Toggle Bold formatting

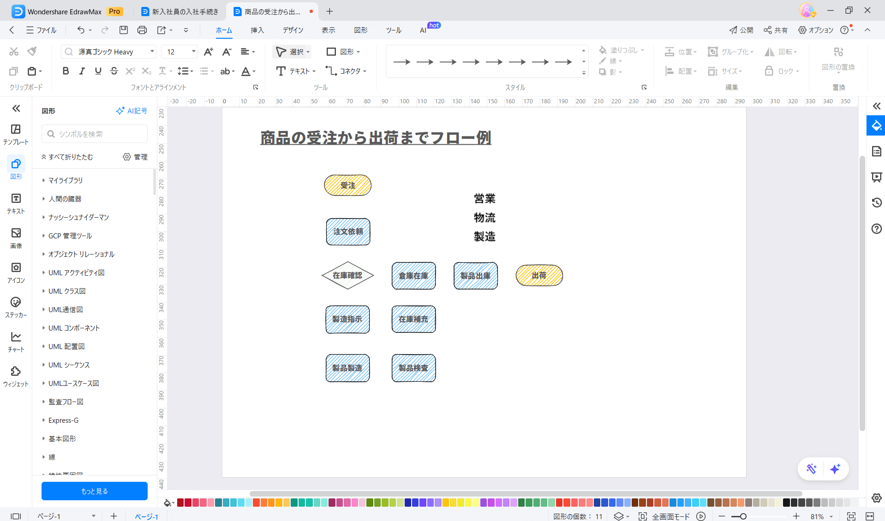click(66, 71)
